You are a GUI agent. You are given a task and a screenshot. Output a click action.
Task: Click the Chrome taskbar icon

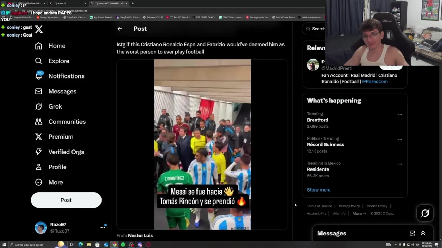[x=114, y=245]
